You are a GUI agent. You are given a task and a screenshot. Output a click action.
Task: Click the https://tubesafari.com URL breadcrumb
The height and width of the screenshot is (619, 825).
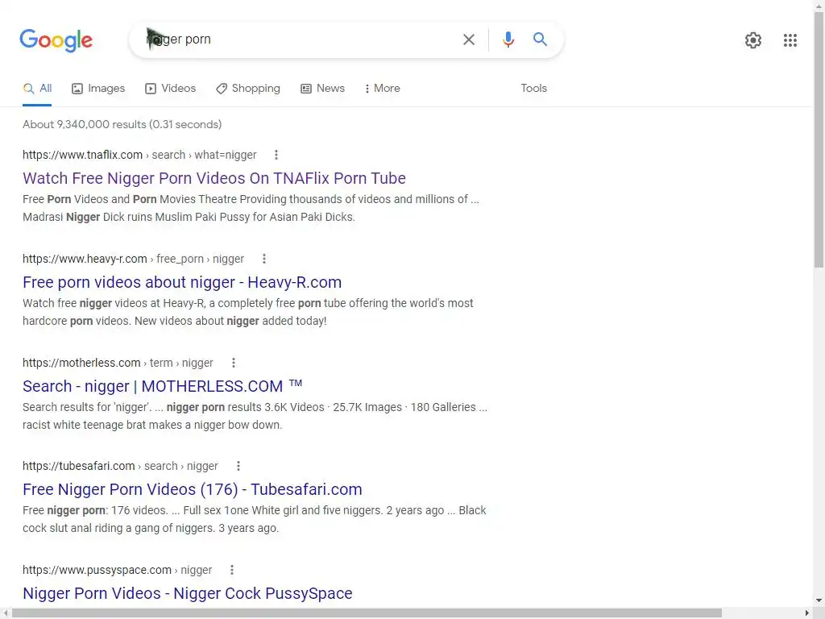coord(120,466)
